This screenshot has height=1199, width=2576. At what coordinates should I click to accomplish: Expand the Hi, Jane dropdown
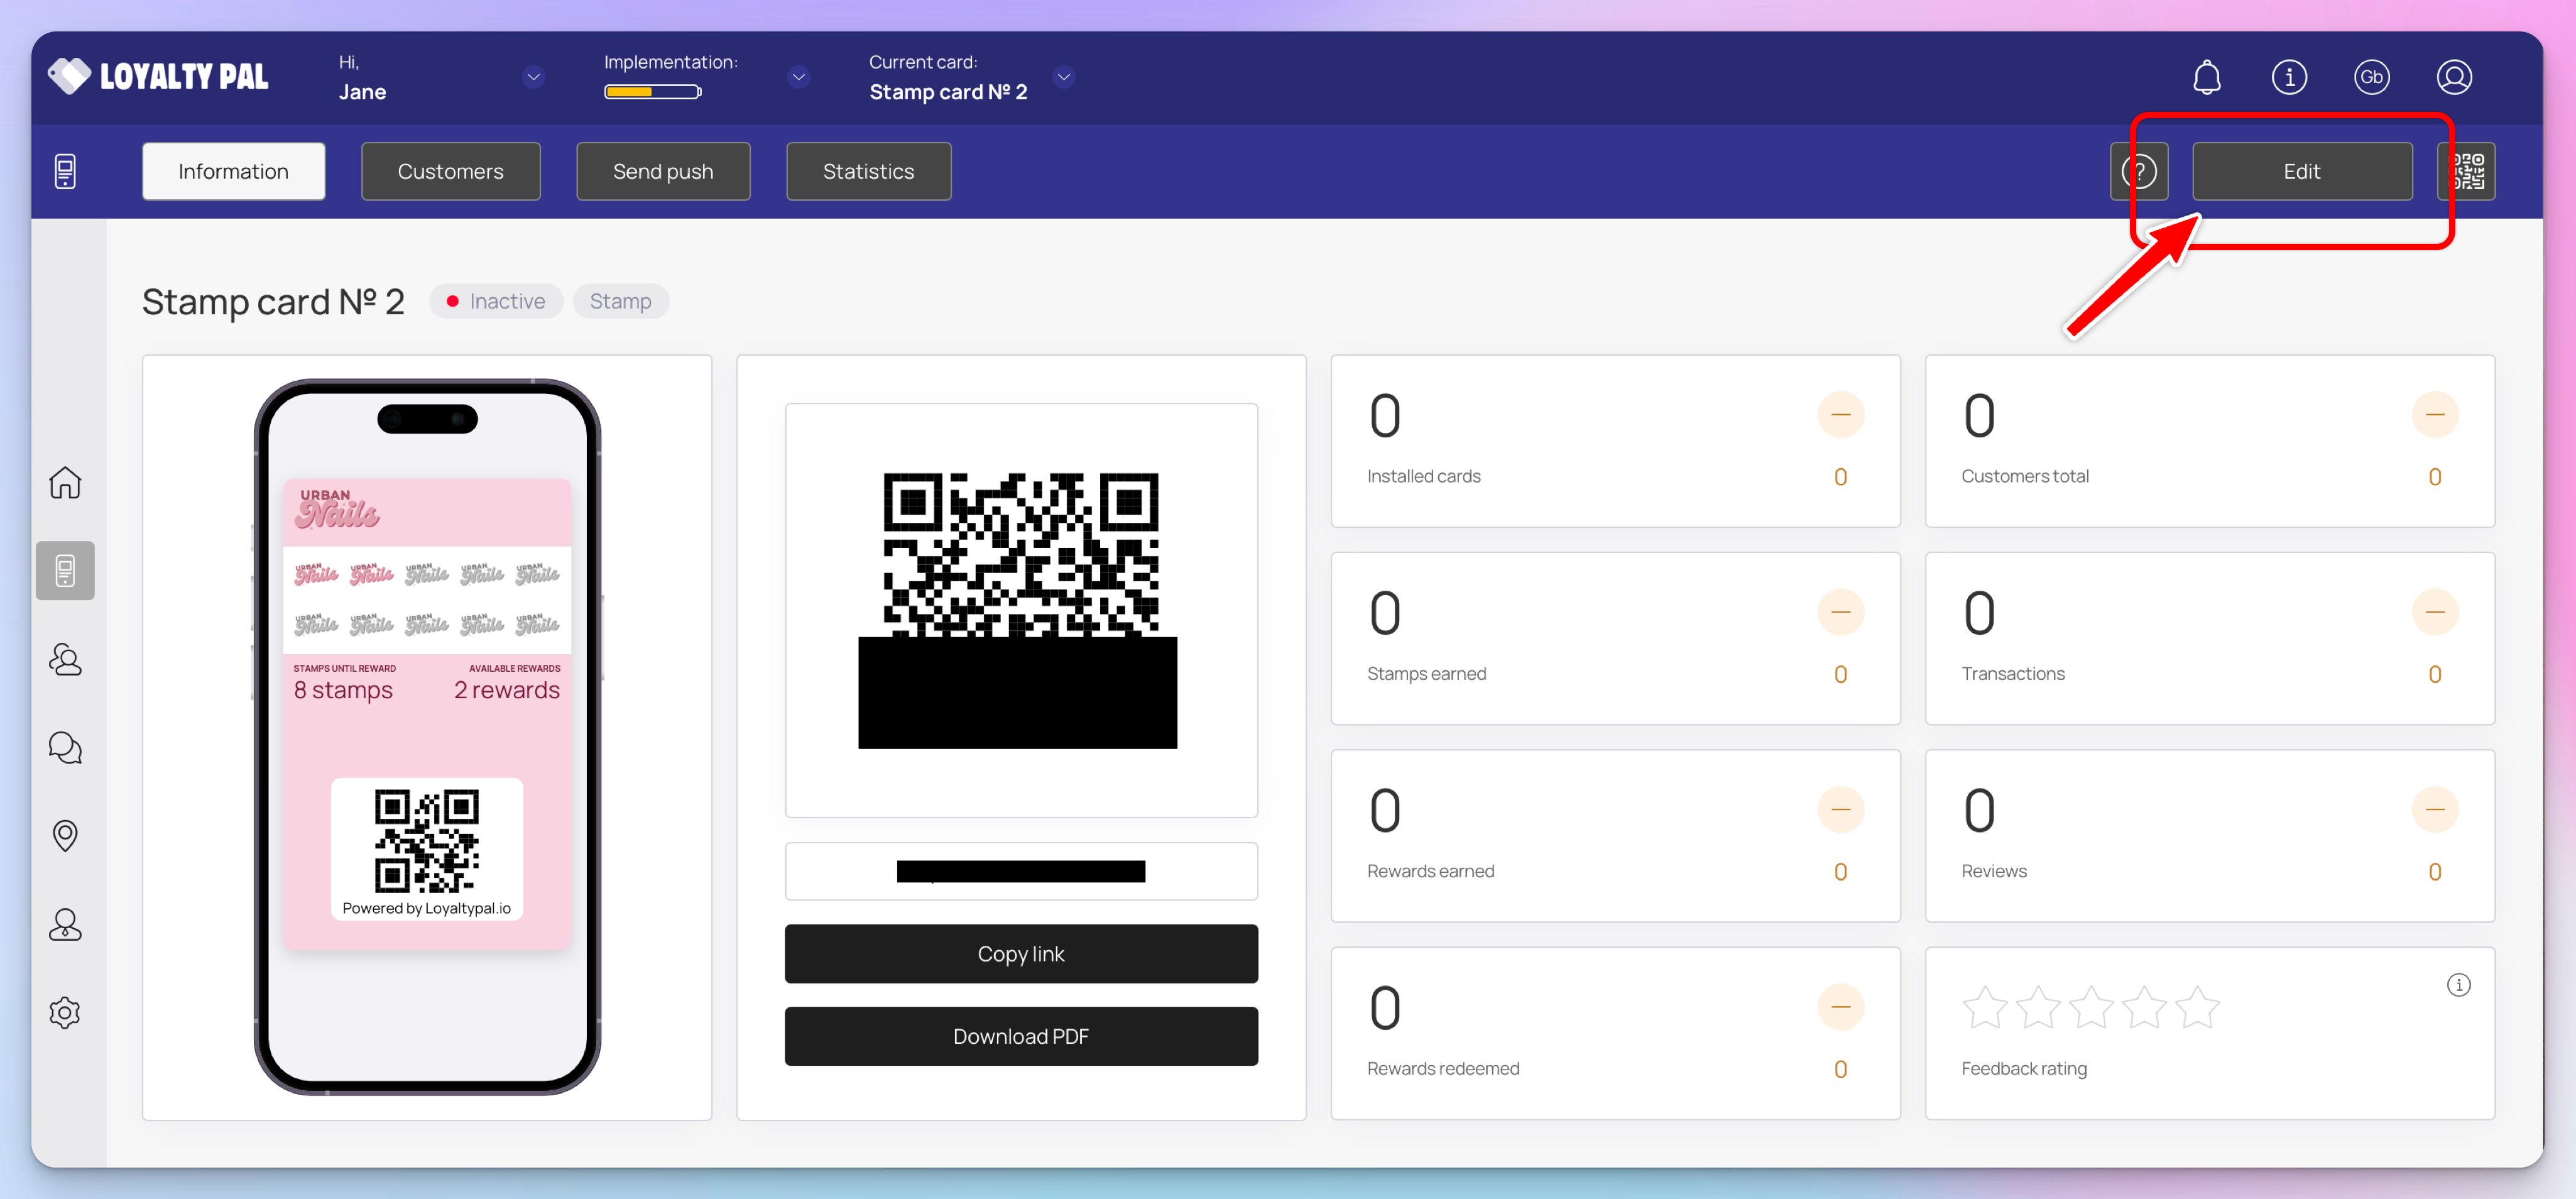coord(534,77)
